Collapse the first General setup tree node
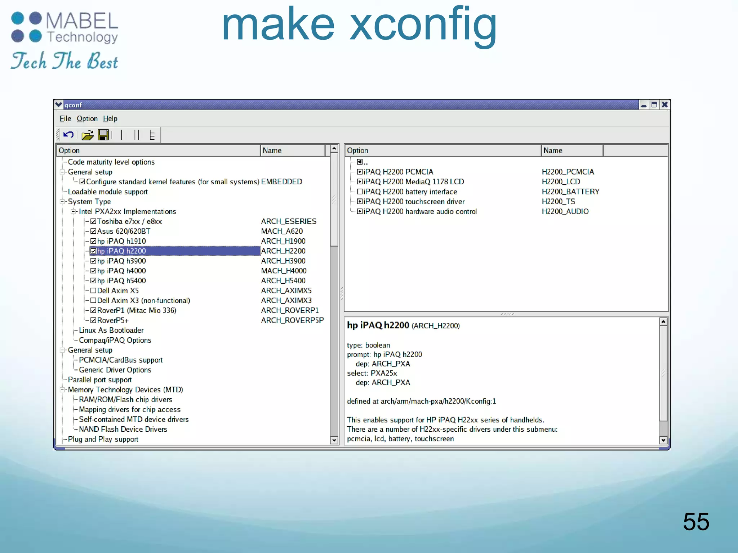This screenshot has height=553, width=738. [x=62, y=172]
